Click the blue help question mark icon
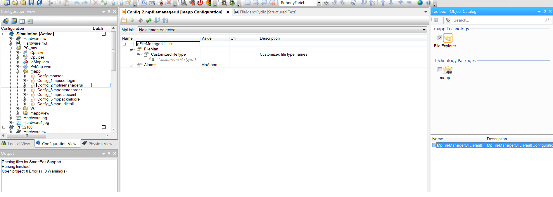Screen dimensions: 553x197 428,3
